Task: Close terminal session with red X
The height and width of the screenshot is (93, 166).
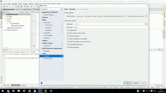Action: 4,55
